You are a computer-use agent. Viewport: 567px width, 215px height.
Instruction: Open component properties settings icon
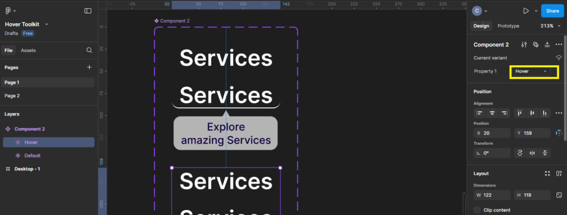click(x=524, y=45)
